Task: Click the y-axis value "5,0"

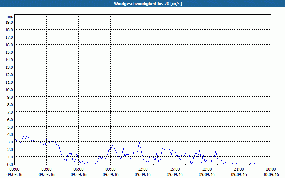Action: click(x=10, y=127)
